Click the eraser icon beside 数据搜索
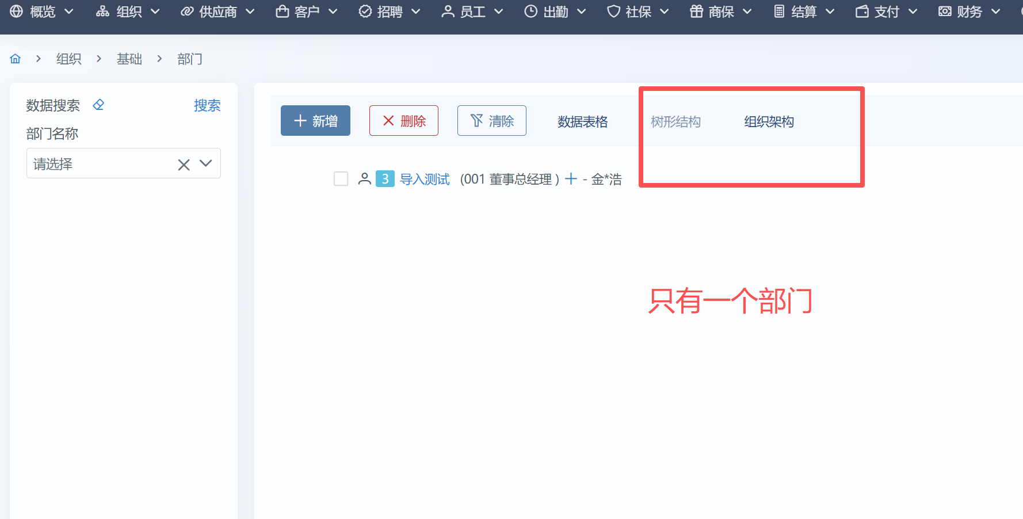This screenshot has width=1023, height=519. click(x=98, y=105)
